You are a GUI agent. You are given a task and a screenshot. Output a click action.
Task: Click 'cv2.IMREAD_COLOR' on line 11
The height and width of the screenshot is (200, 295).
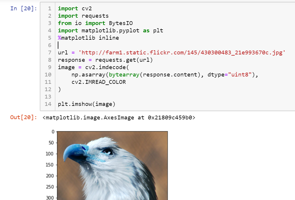[x=99, y=82]
